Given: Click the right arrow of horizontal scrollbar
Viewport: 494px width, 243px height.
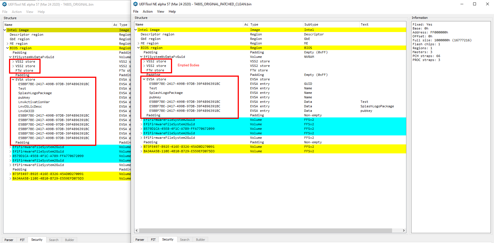Looking at the screenshot, I should click(x=404, y=230).
